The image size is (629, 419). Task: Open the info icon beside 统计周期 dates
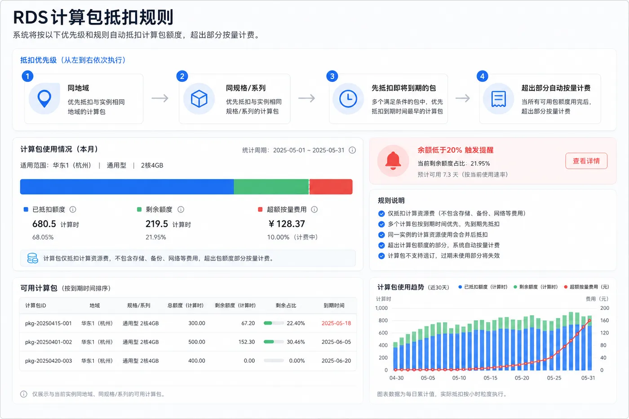352,150
